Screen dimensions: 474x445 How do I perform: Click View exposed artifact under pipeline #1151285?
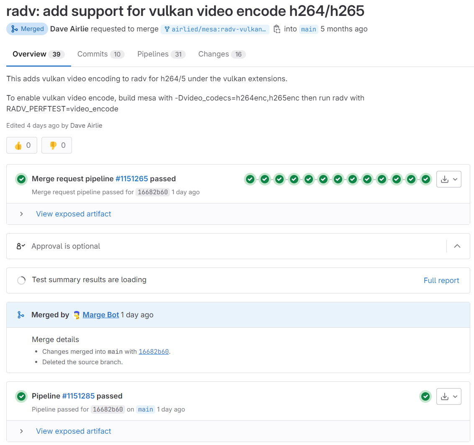pos(74,431)
